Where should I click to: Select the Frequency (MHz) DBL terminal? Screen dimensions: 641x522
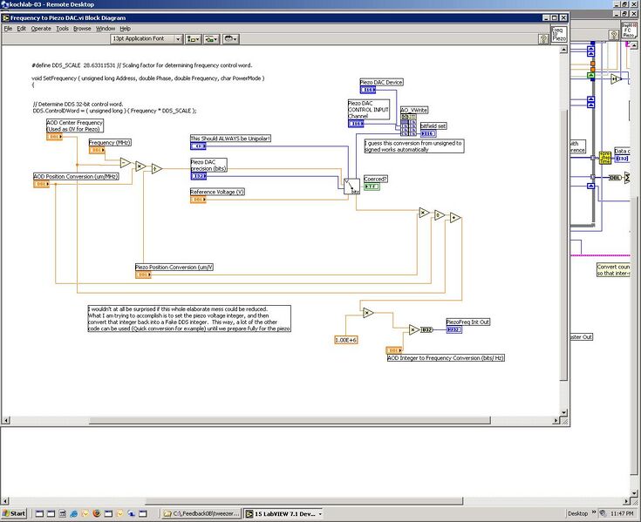pyautogui.click(x=96, y=150)
